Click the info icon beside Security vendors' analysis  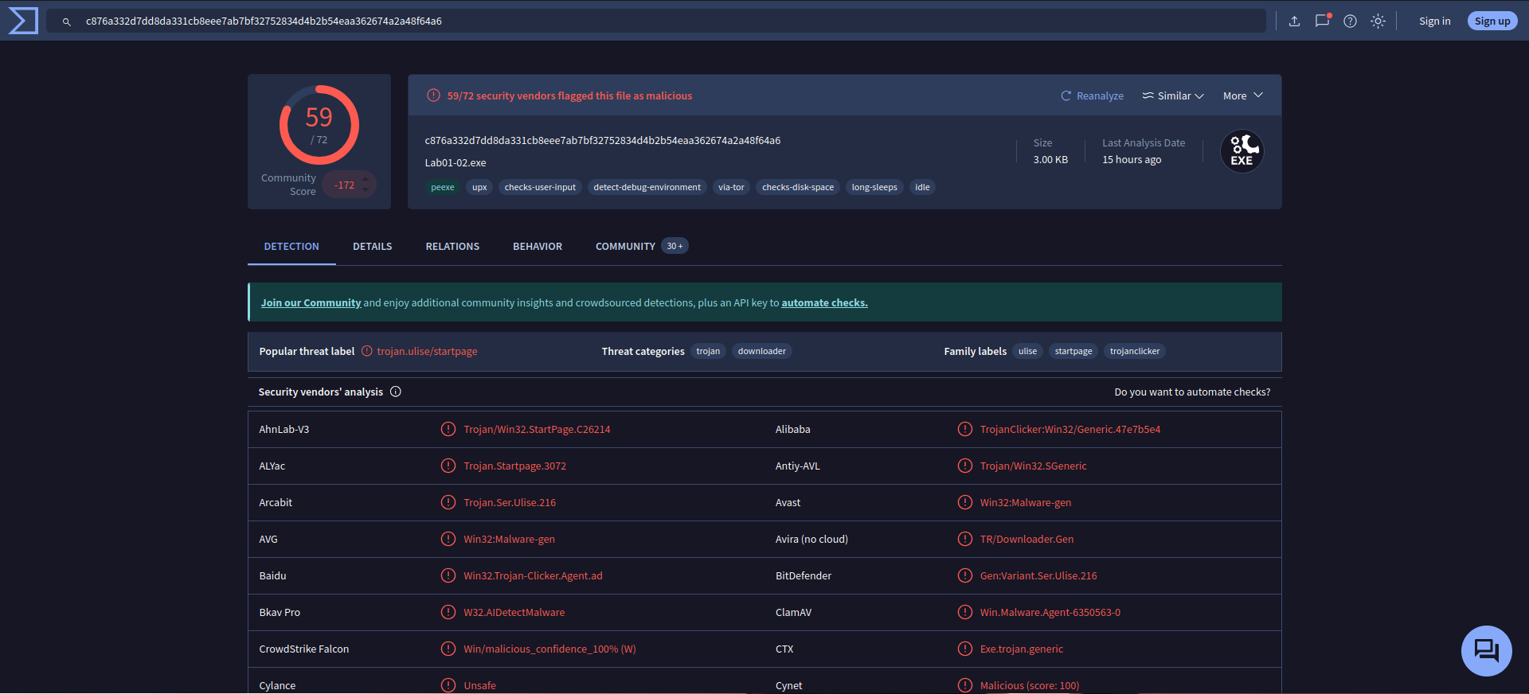[x=396, y=392]
